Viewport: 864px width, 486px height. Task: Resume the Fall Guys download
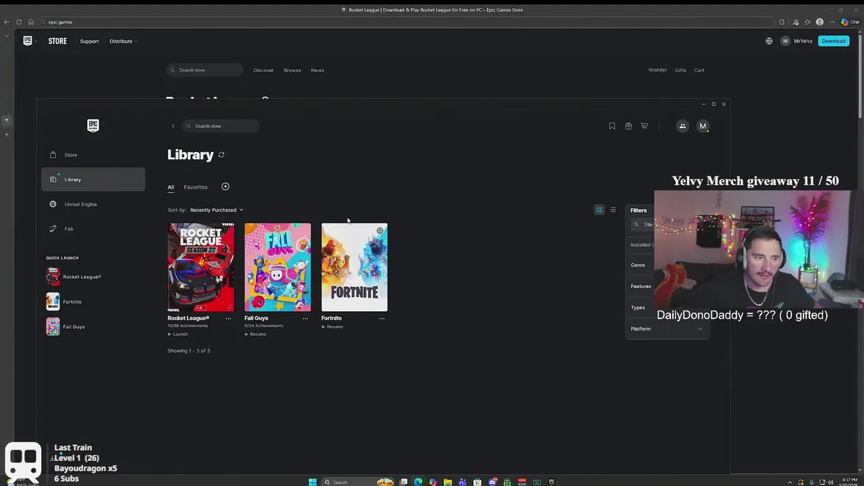[x=255, y=334]
